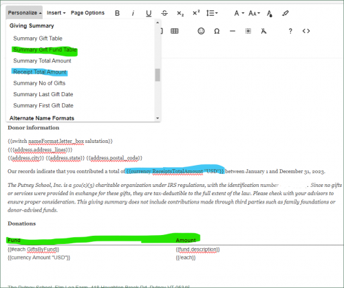Select Summary Gift Fund Table option
The image size is (344, 288).
45,49
